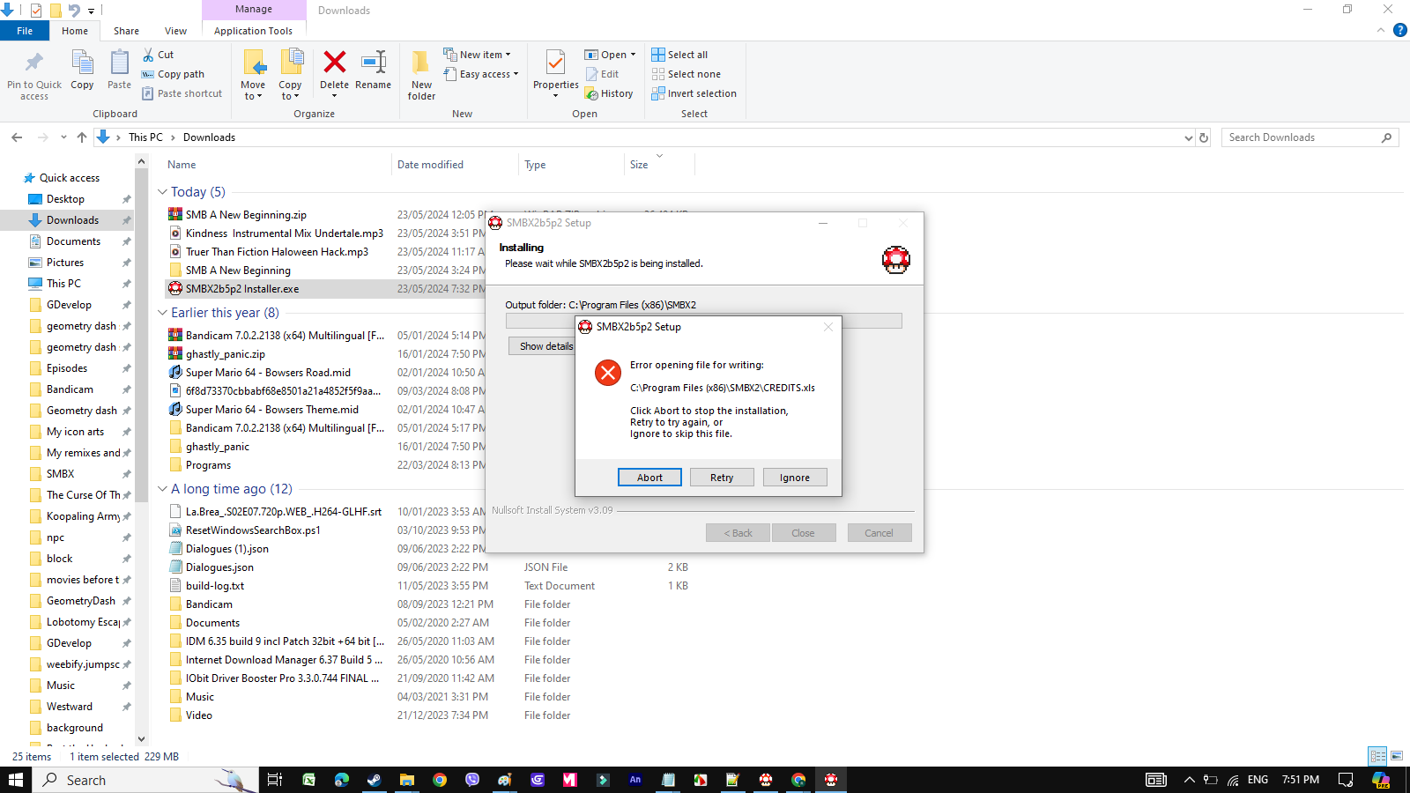The height and width of the screenshot is (793, 1410).
Task: Open the notification center icon
Action: [1346, 780]
